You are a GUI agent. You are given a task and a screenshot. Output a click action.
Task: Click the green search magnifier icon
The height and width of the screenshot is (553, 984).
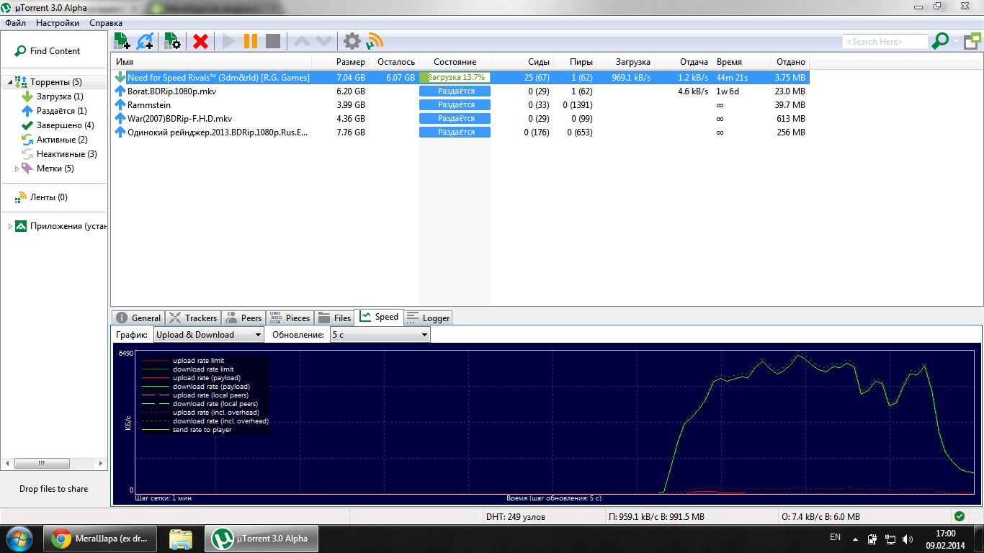[940, 41]
